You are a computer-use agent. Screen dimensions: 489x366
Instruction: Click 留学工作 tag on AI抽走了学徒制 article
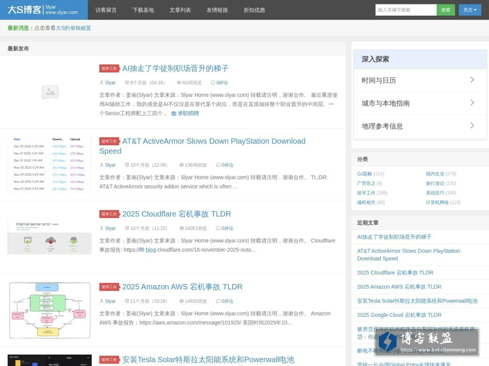(109, 68)
